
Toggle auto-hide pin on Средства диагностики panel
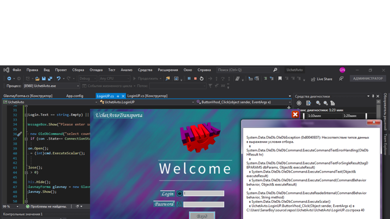tap(373, 96)
